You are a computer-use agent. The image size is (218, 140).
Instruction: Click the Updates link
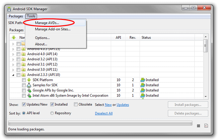tap(123, 105)
